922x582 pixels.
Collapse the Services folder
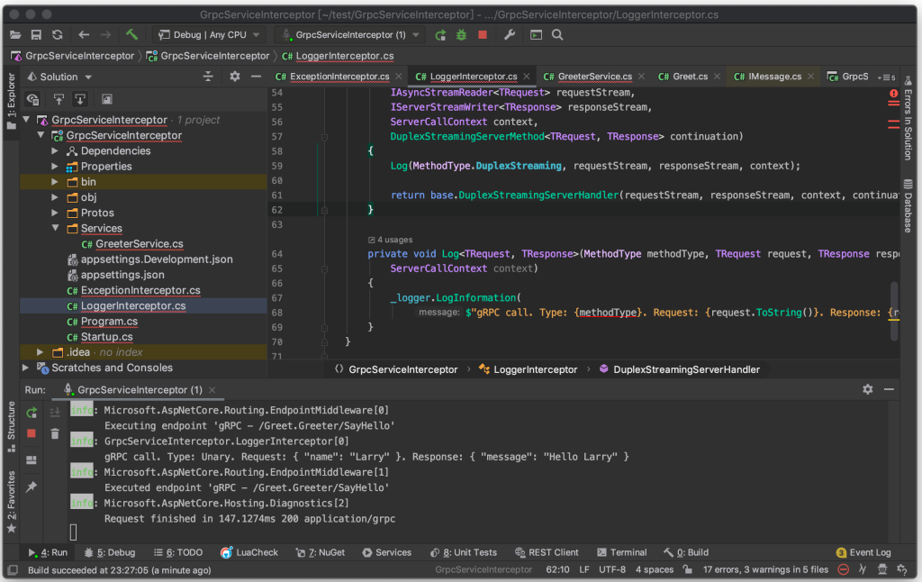(x=55, y=228)
